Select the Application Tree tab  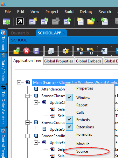click(27, 61)
